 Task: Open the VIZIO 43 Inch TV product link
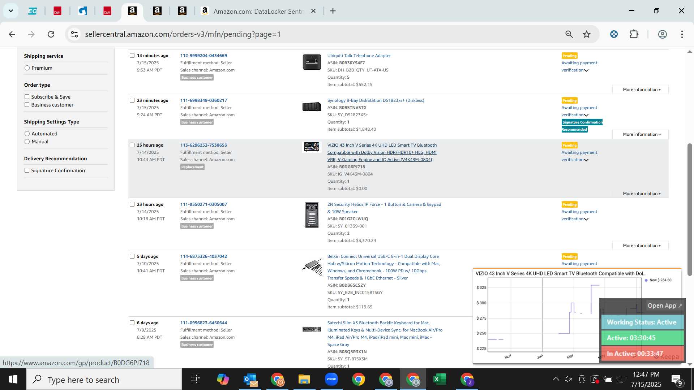click(382, 152)
